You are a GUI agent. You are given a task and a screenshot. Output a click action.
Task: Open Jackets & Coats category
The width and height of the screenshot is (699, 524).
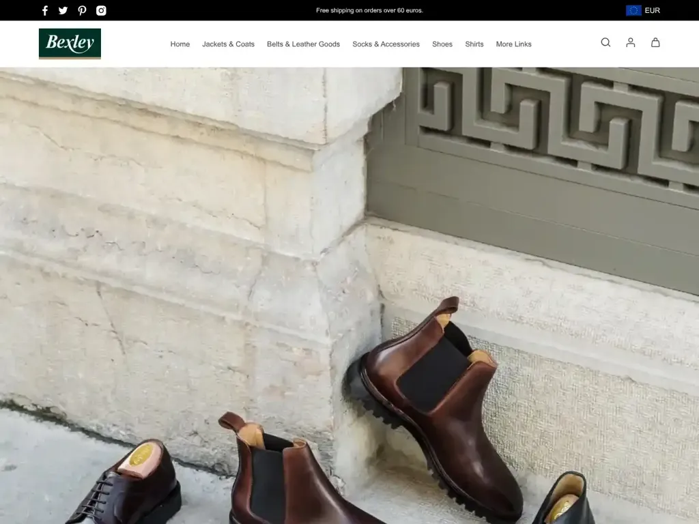[228, 44]
